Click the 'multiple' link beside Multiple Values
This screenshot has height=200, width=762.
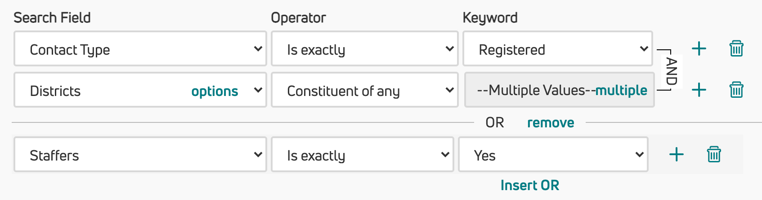621,90
